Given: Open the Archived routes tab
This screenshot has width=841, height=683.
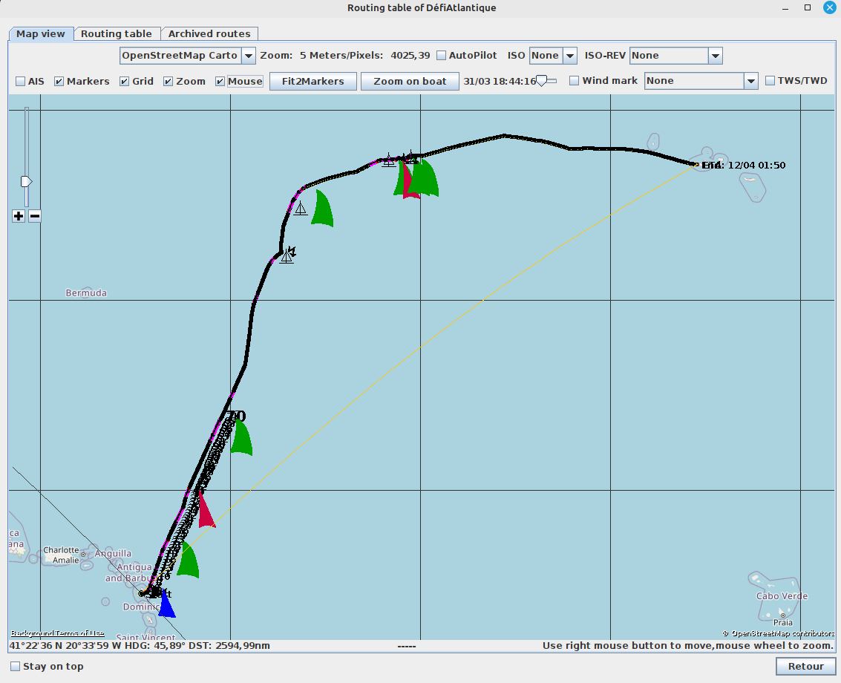Looking at the screenshot, I should click(209, 33).
